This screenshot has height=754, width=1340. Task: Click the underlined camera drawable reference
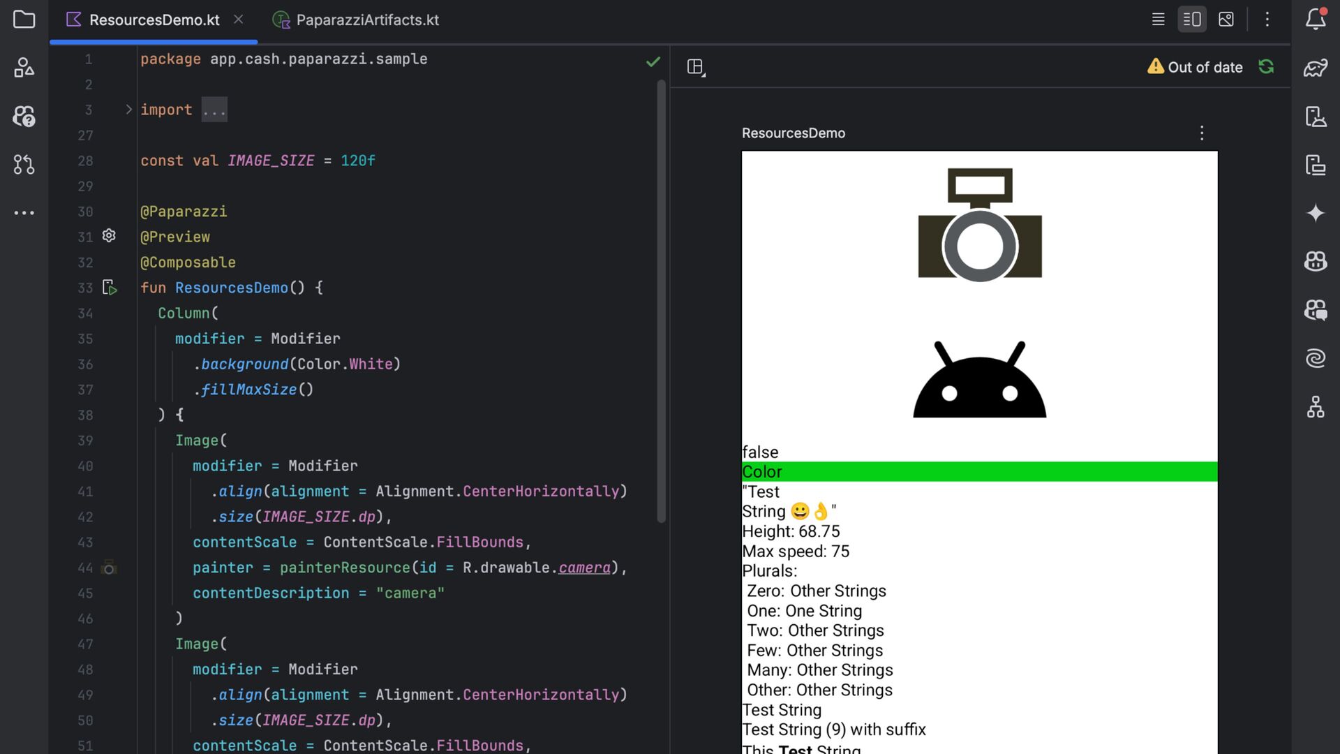coord(584,568)
